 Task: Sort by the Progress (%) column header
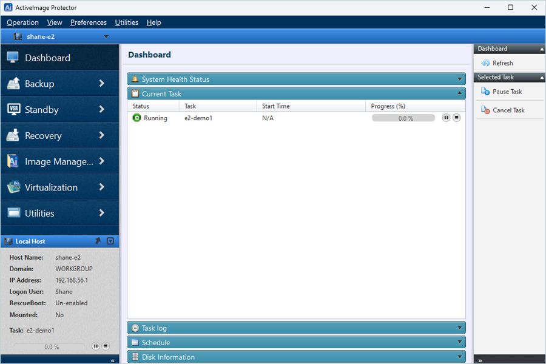416,106
